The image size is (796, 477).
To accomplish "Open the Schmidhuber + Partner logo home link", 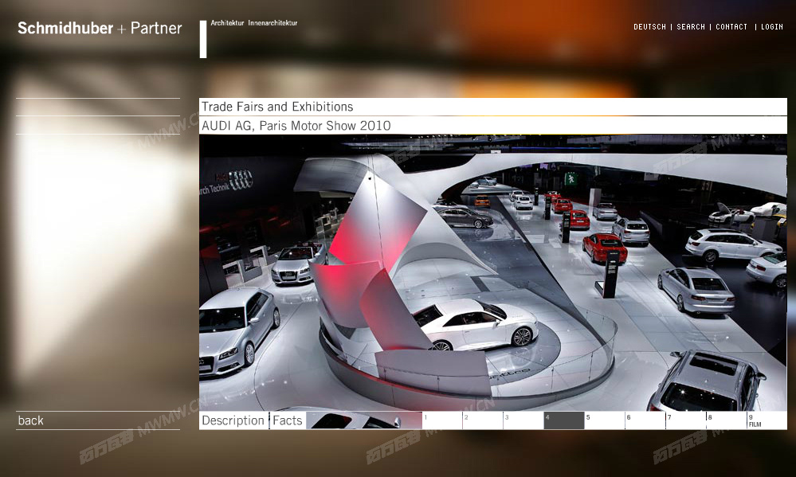I will tap(100, 28).
